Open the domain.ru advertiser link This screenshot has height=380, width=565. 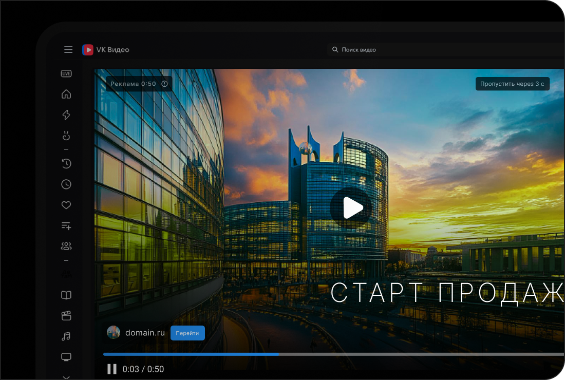(x=145, y=333)
